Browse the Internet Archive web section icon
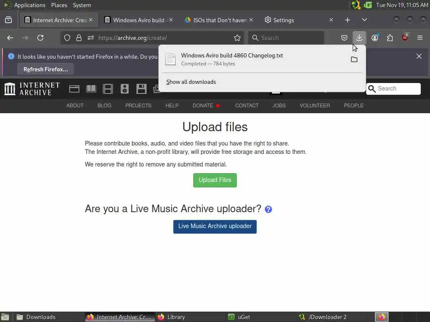 point(74,89)
